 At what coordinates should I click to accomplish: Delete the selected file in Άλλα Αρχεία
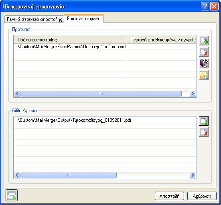click(x=204, y=132)
